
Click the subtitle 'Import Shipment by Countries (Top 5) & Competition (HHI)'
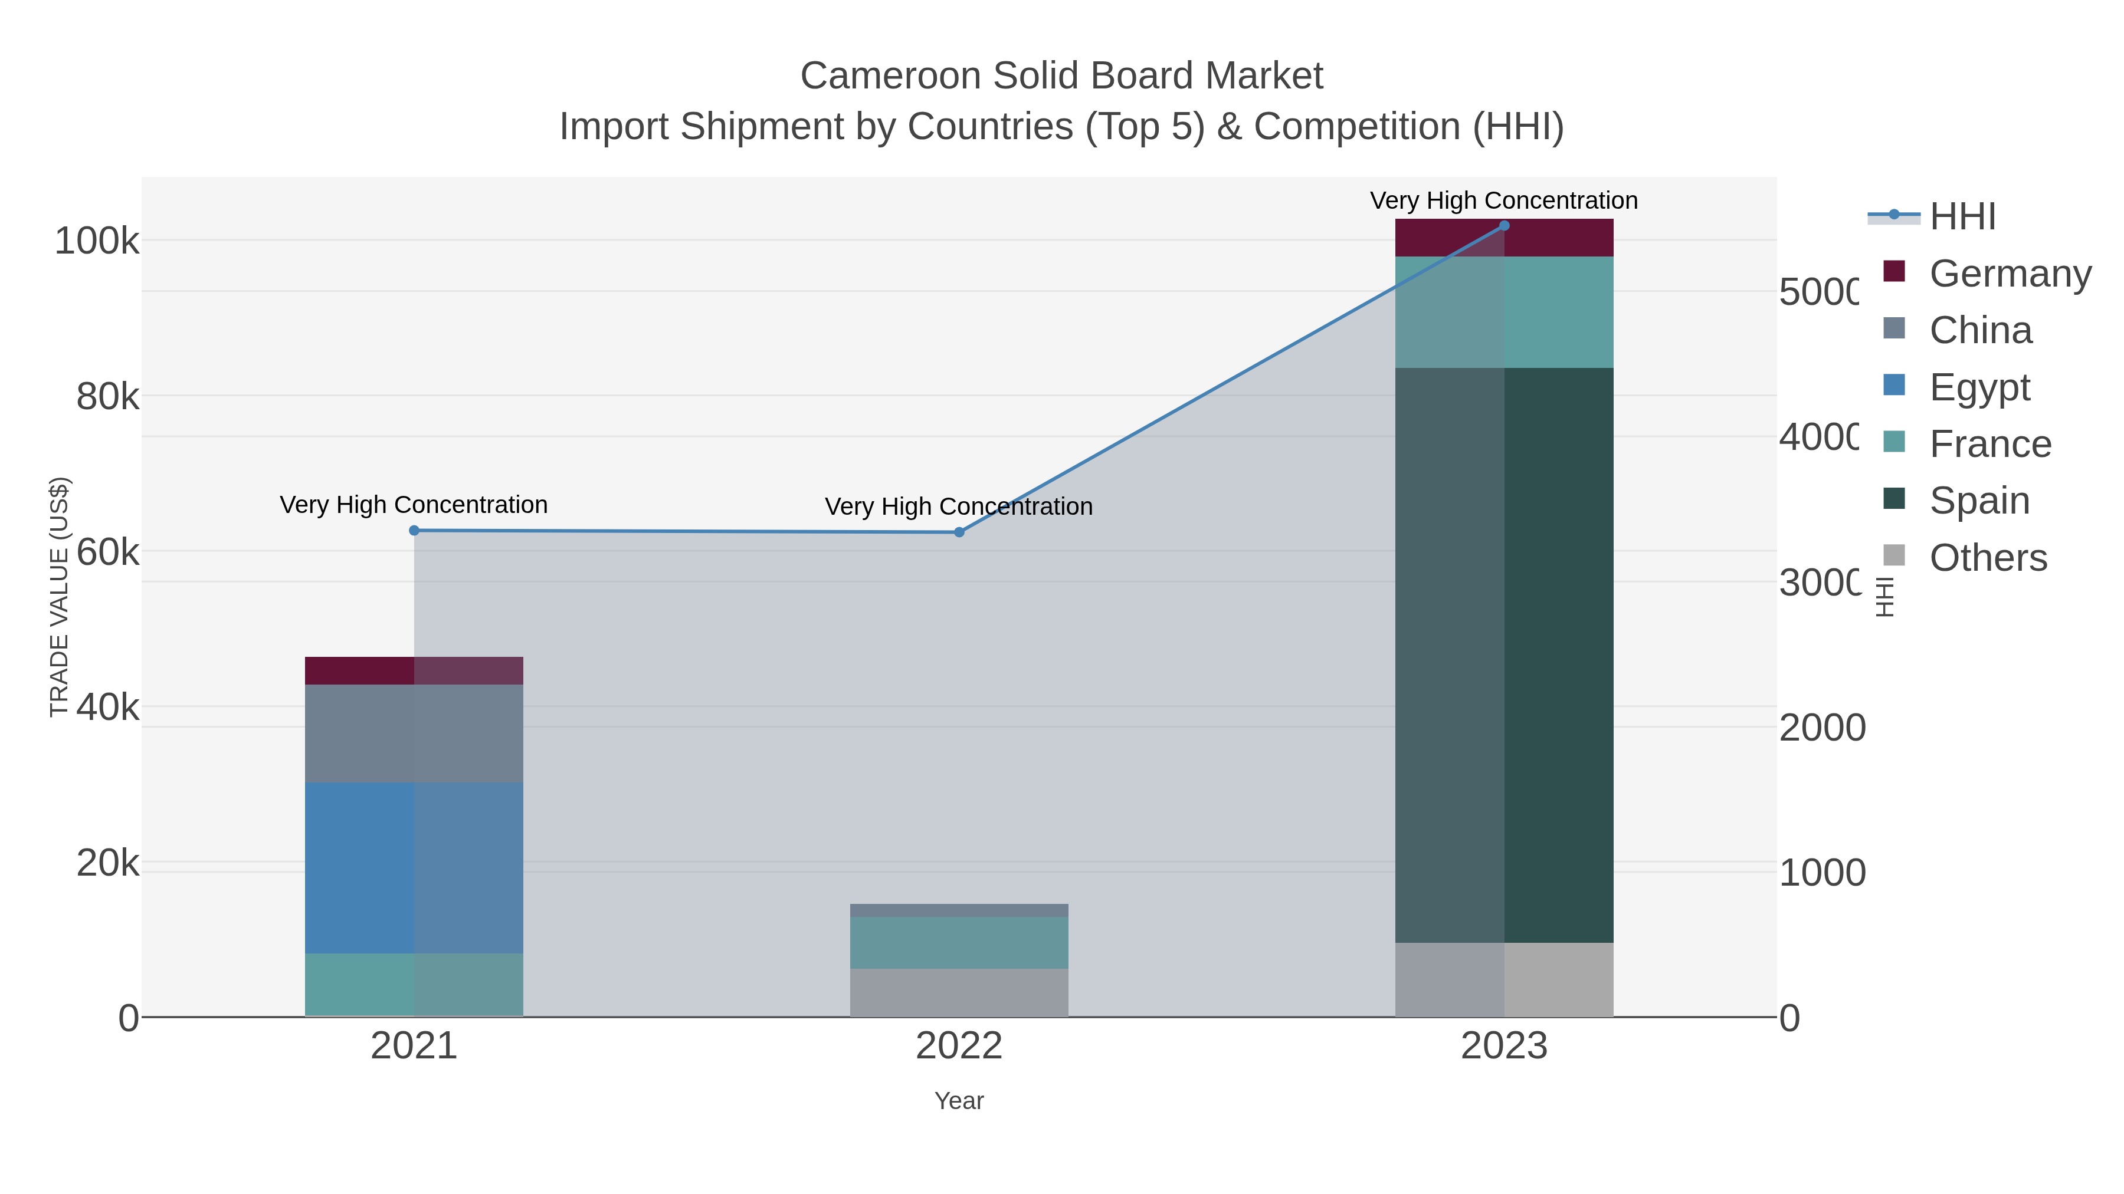click(1061, 127)
